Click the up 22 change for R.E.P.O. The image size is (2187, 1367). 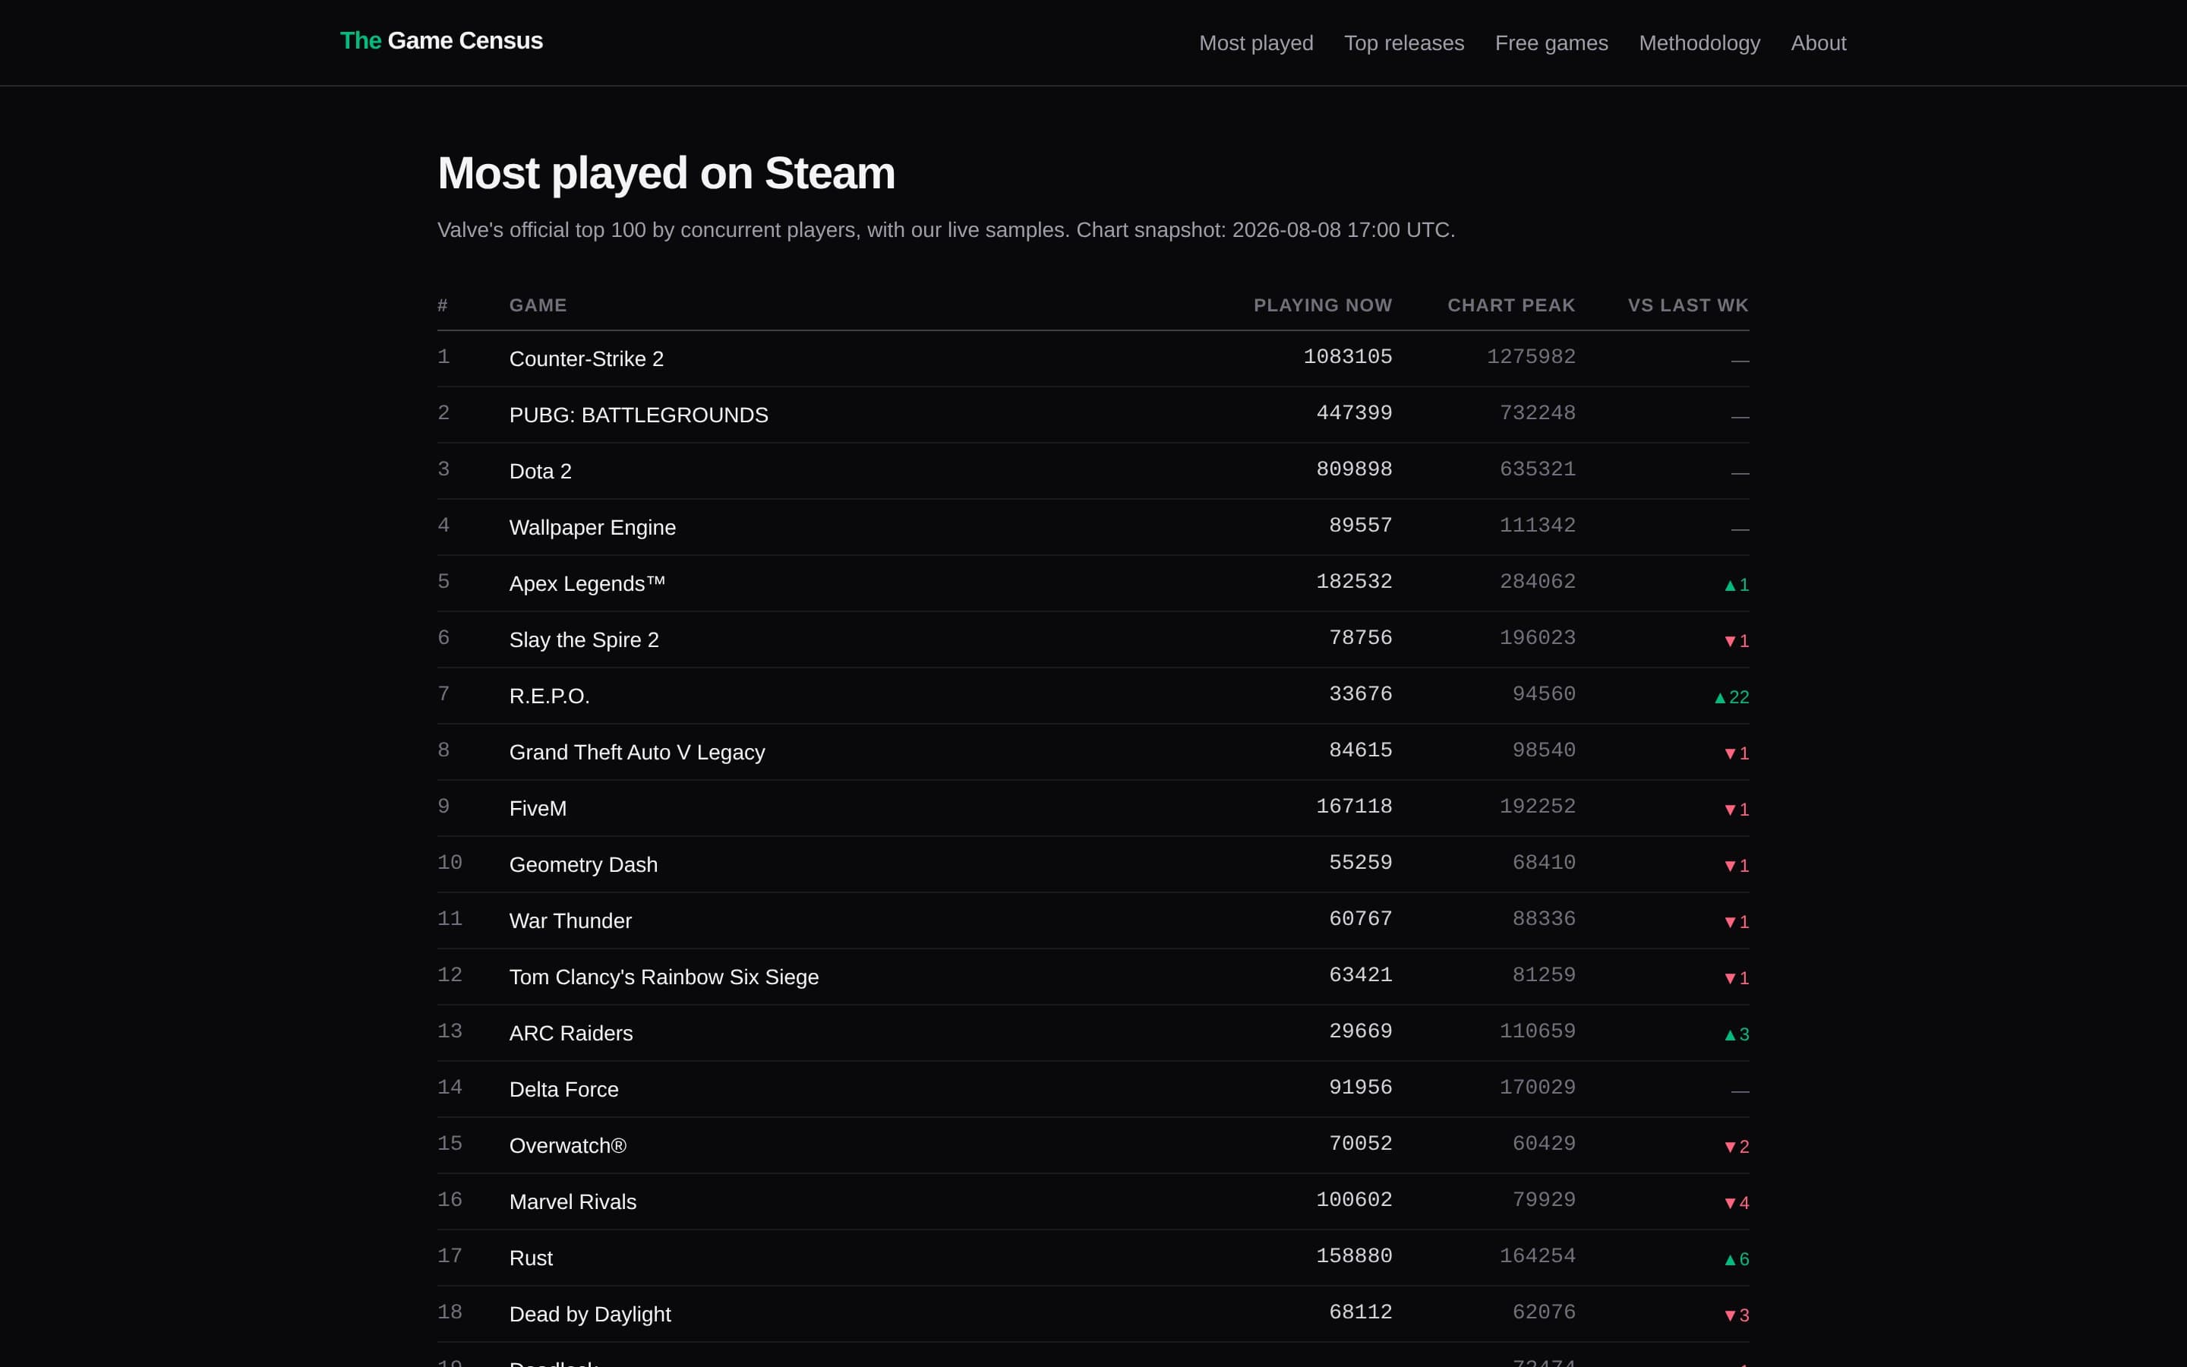point(1731,697)
